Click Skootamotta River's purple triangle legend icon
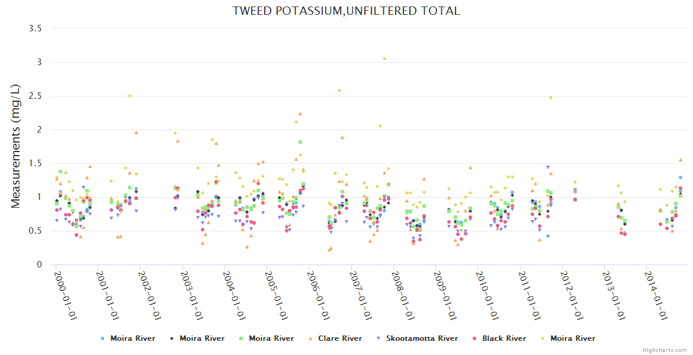The width and height of the screenshot is (693, 355). pos(378,338)
